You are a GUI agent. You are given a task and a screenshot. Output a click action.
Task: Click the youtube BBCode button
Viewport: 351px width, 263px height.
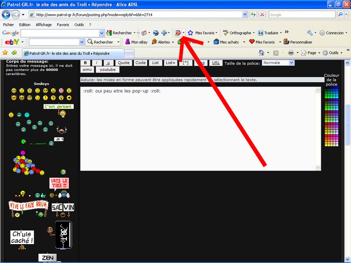[x=107, y=70]
